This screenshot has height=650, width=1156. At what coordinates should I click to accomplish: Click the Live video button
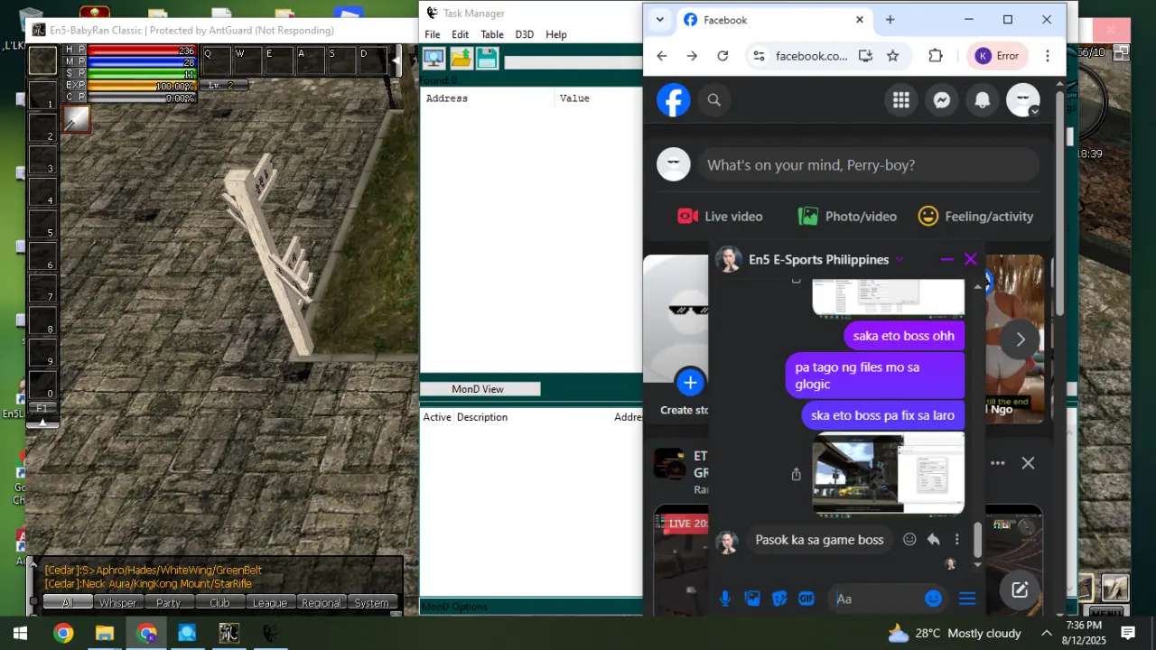[x=720, y=217]
